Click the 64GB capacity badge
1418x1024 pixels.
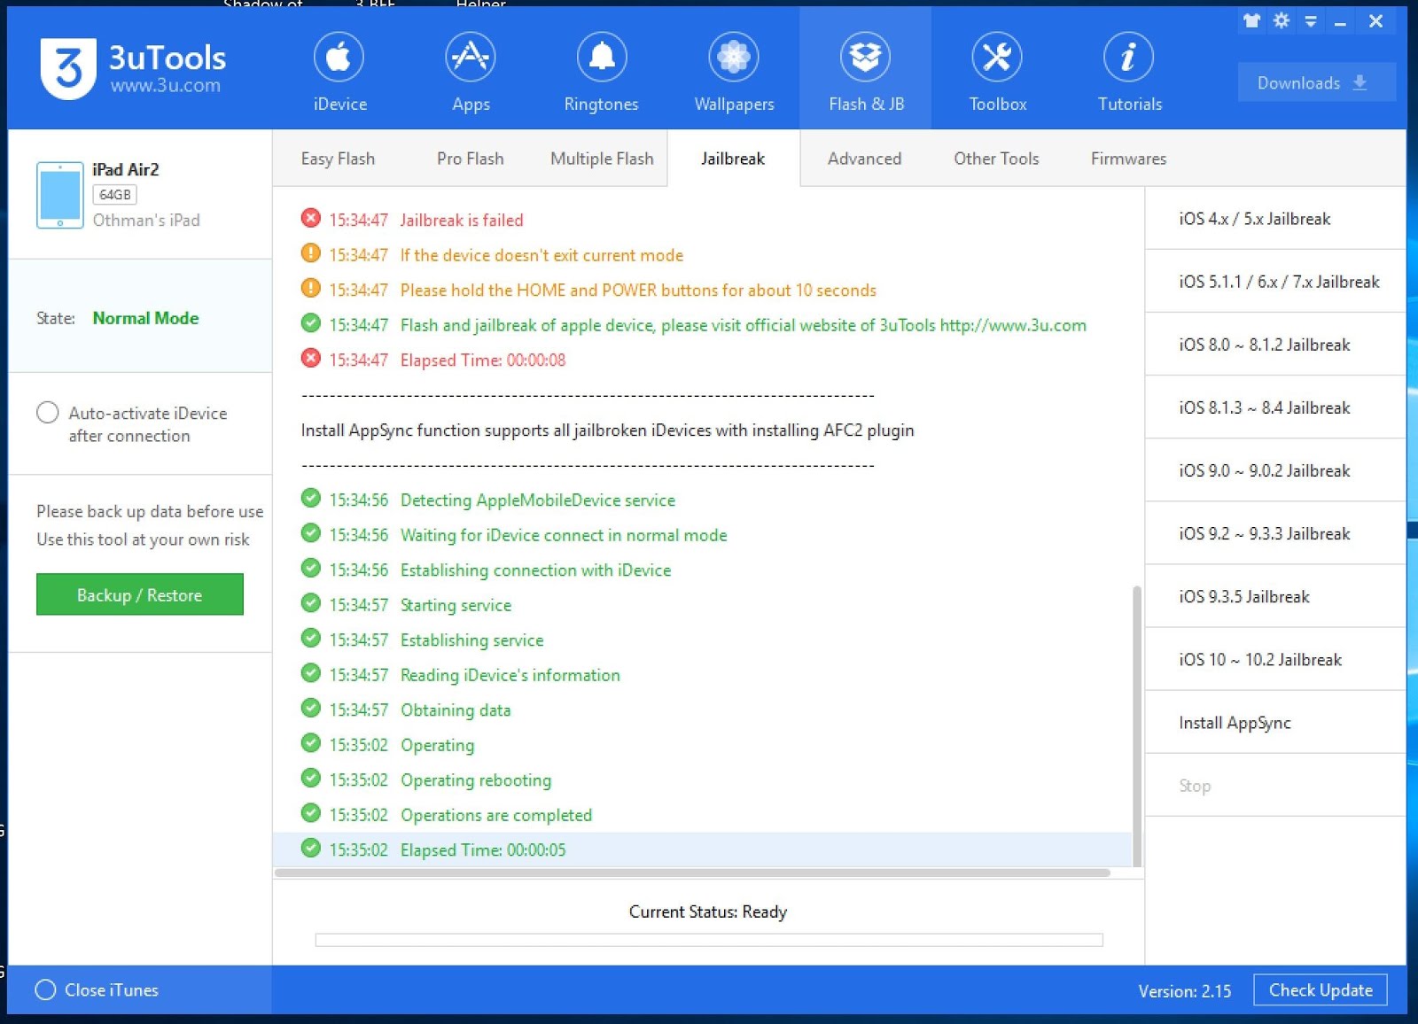[x=114, y=195]
